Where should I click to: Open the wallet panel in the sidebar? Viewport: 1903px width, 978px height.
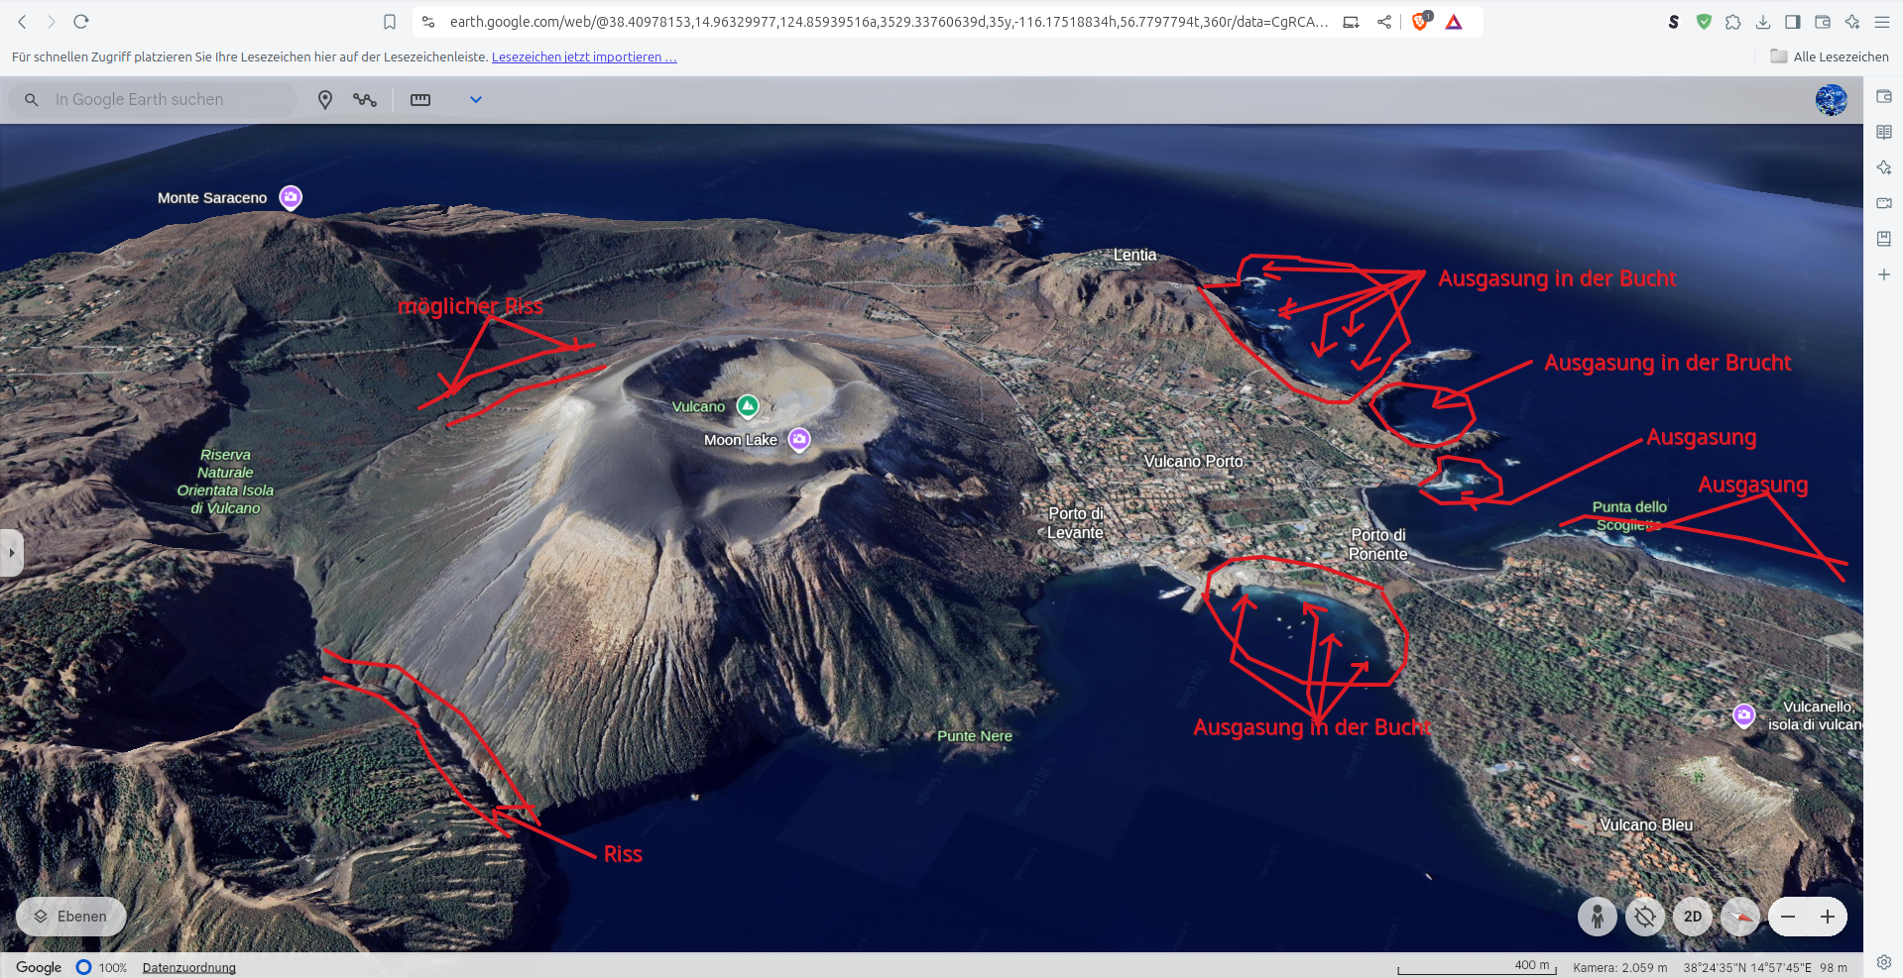1884,96
